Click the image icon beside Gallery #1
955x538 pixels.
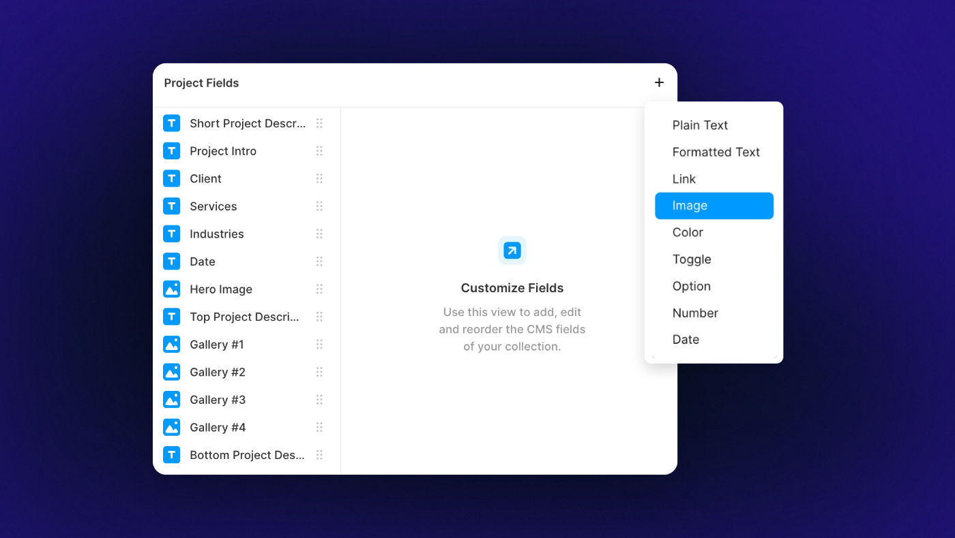coord(171,344)
